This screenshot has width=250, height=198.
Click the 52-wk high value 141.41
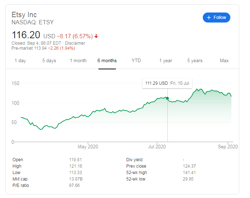coord(189,173)
